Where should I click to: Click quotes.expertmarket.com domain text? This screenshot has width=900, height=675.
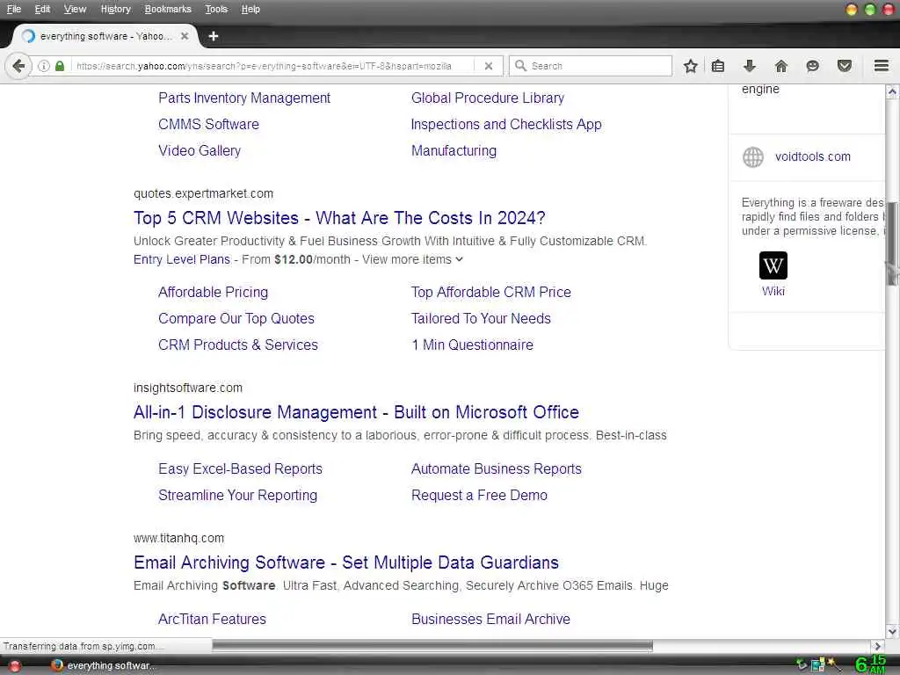coord(203,194)
